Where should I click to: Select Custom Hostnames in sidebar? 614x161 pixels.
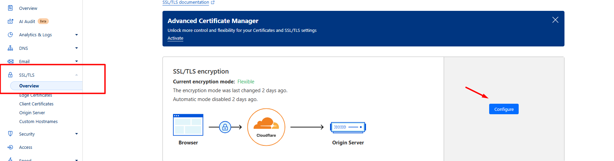click(x=38, y=122)
